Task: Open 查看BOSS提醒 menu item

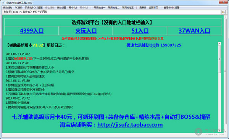Action: [171, 8]
